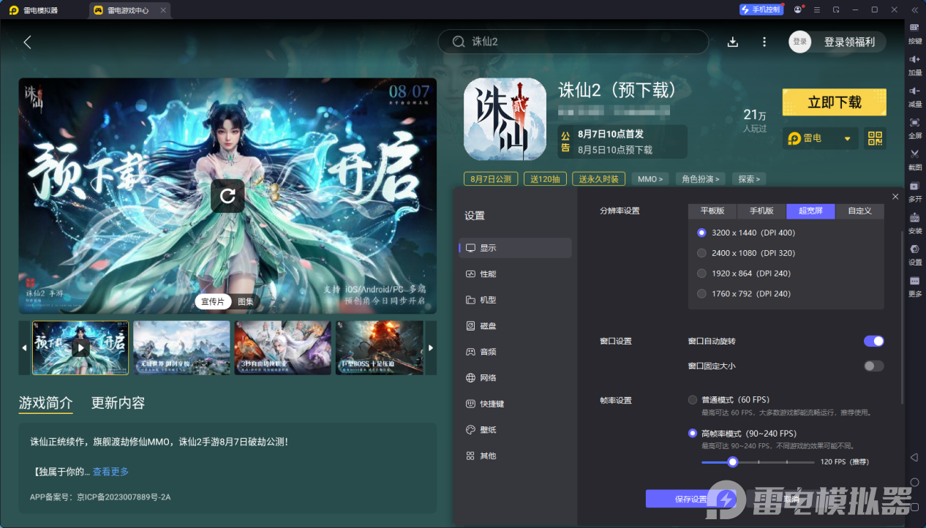
Task: Open the 多开 multi-instance tool
Action: (915, 190)
